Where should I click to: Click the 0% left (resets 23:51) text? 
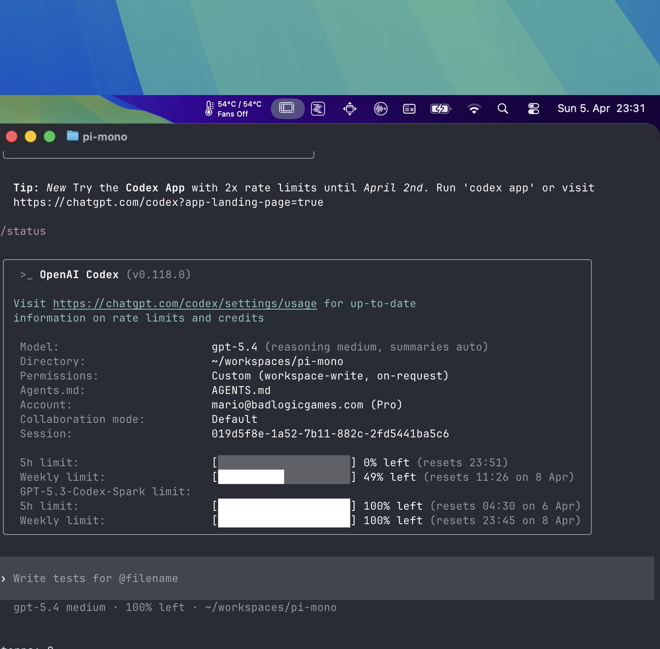click(436, 462)
